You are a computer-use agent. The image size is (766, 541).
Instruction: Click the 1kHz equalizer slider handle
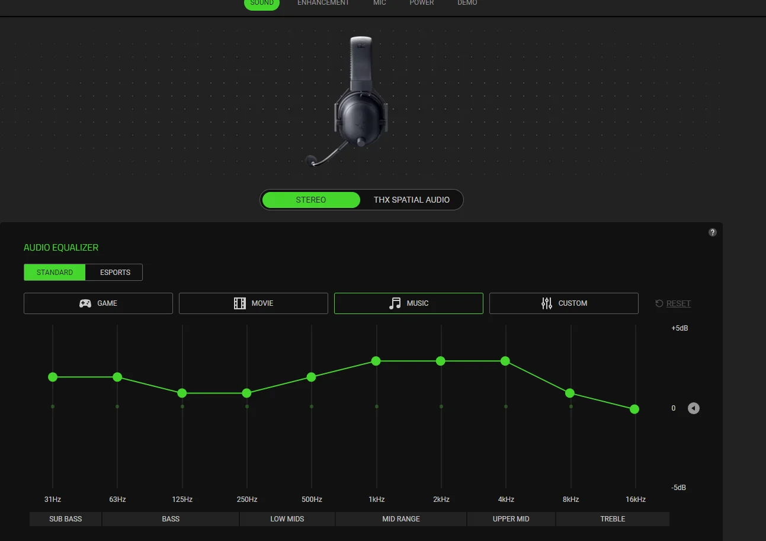click(376, 361)
